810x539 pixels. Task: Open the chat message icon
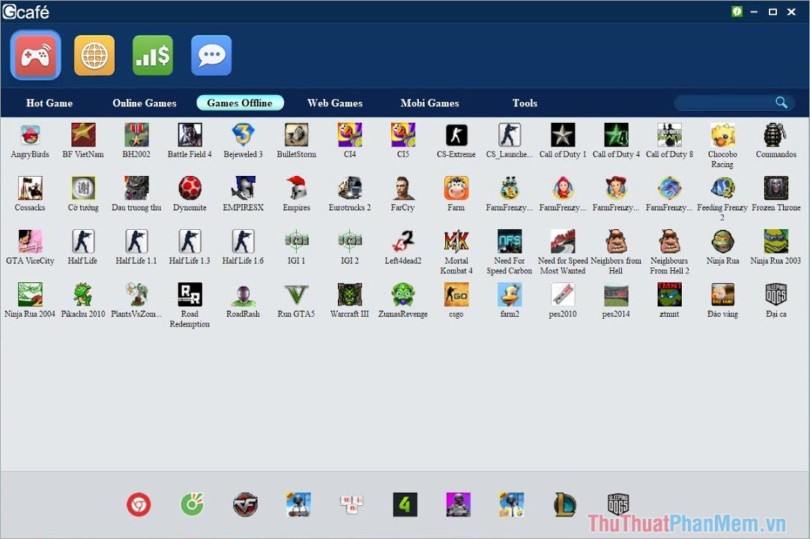pyautogui.click(x=211, y=55)
